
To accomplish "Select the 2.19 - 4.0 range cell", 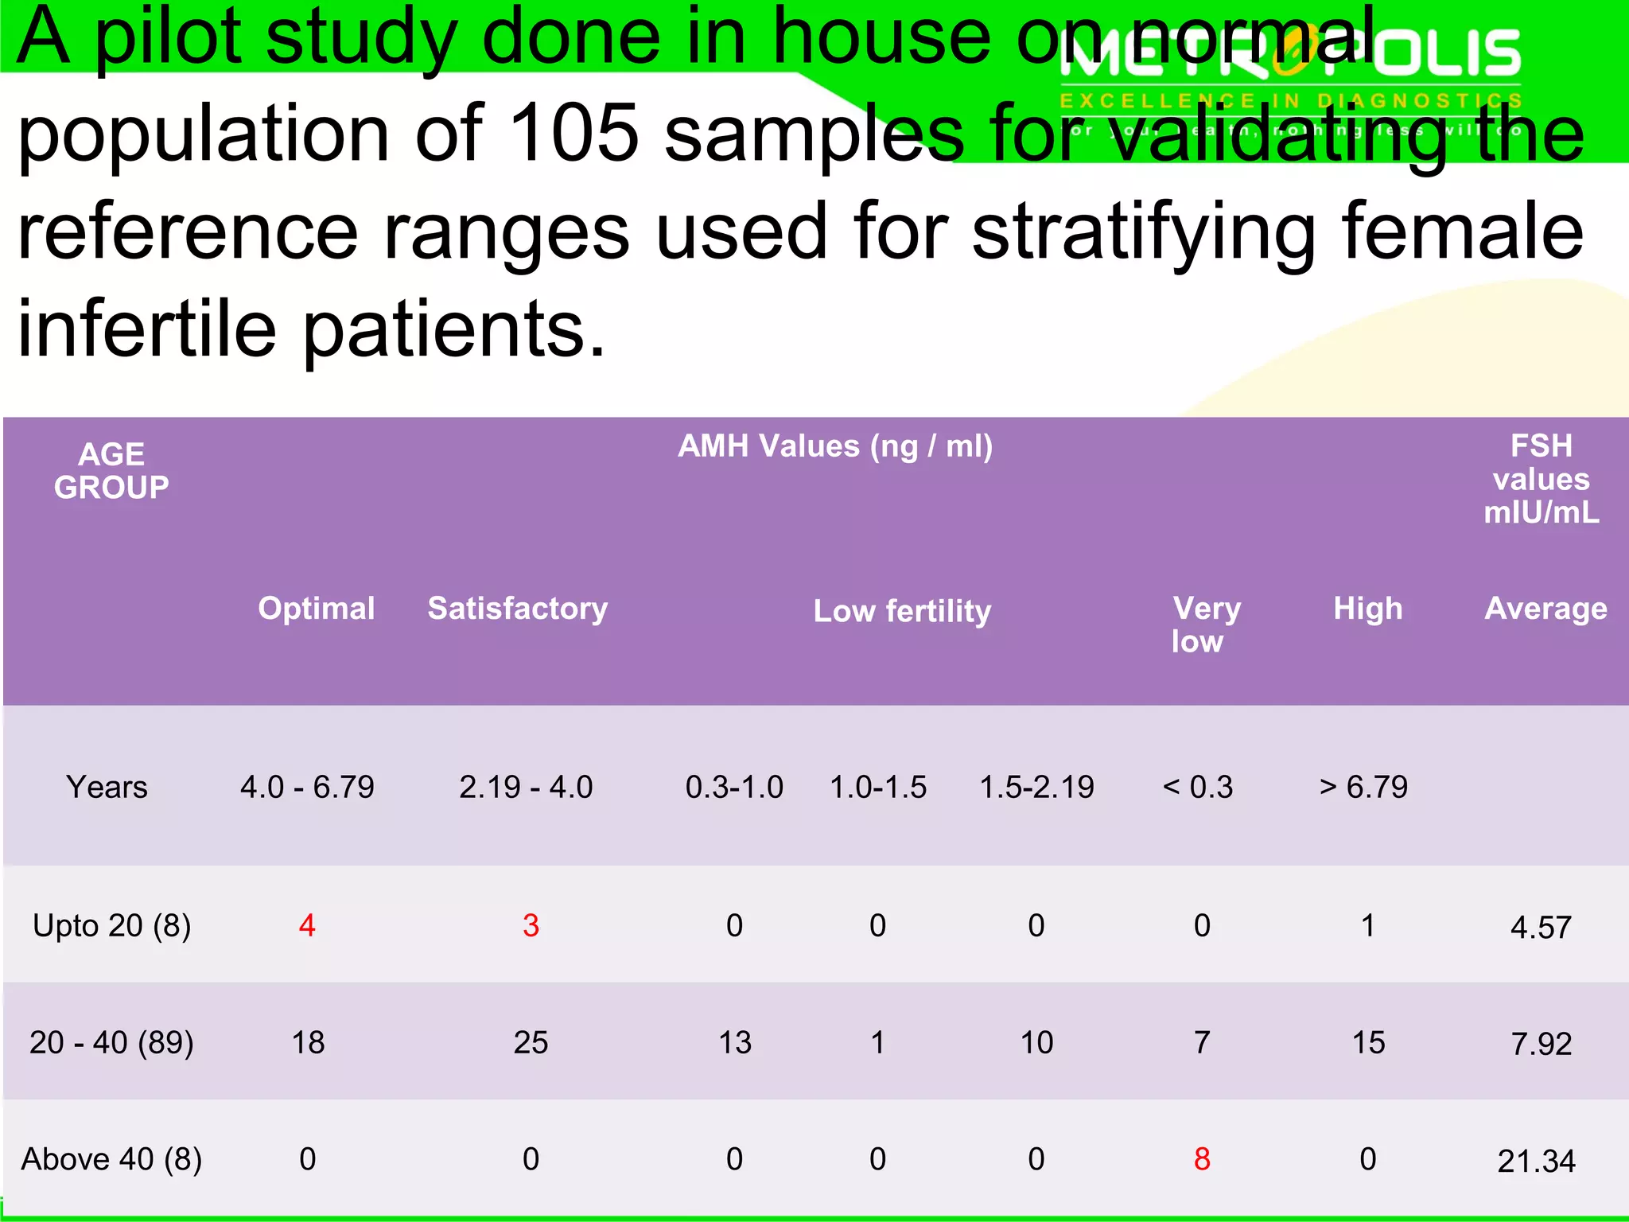I will click(x=526, y=787).
